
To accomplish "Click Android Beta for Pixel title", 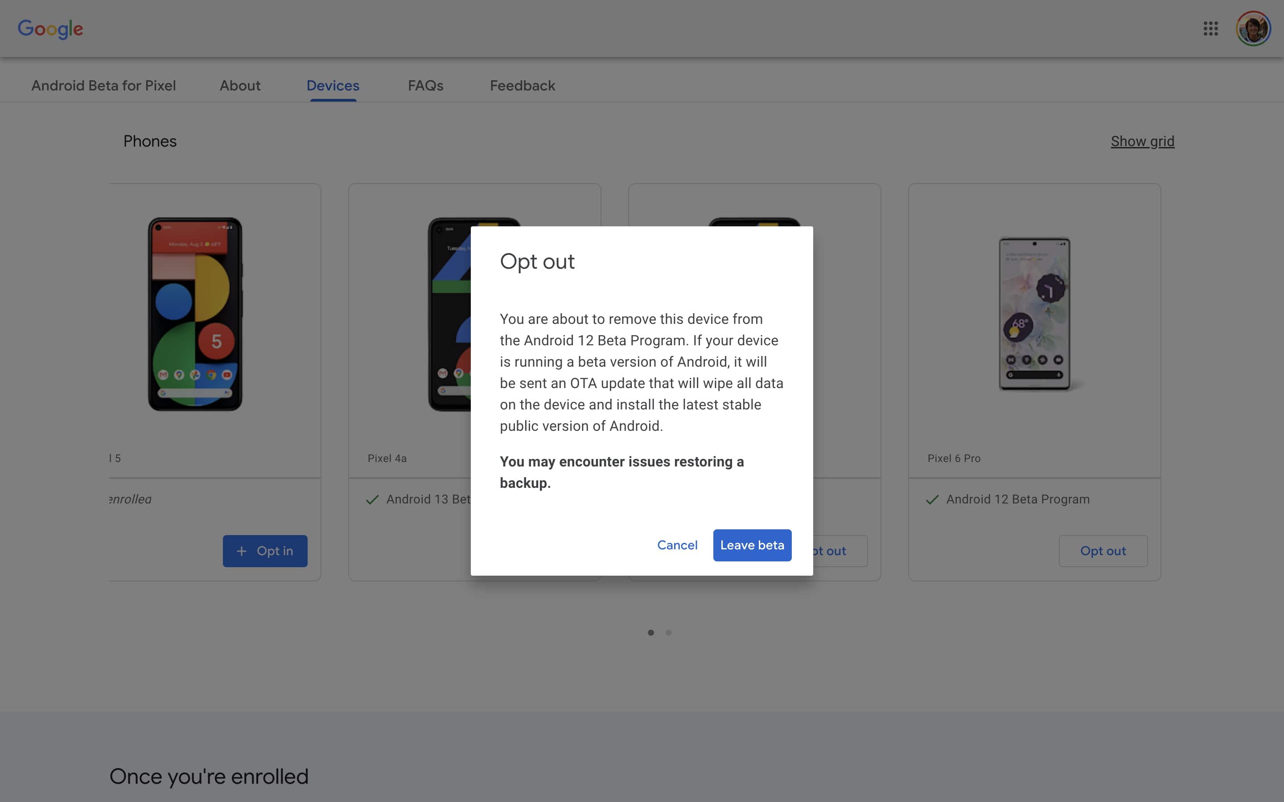I will [103, 86].
